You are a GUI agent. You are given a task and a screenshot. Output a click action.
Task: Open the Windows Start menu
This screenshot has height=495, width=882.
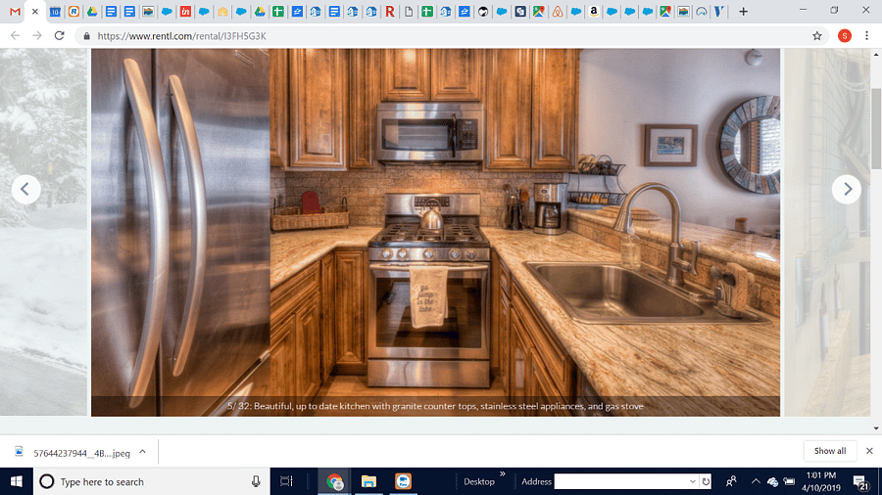(17, 481)
